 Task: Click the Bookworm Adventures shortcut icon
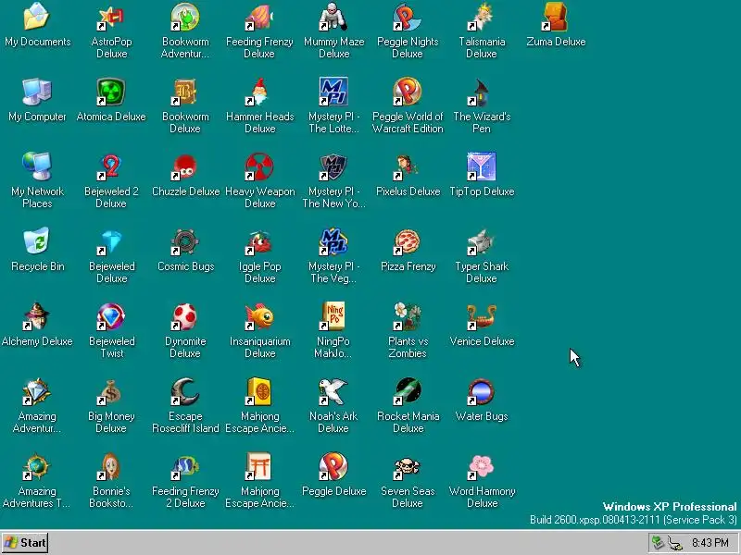pyautogui.click(x=185, y=17)
